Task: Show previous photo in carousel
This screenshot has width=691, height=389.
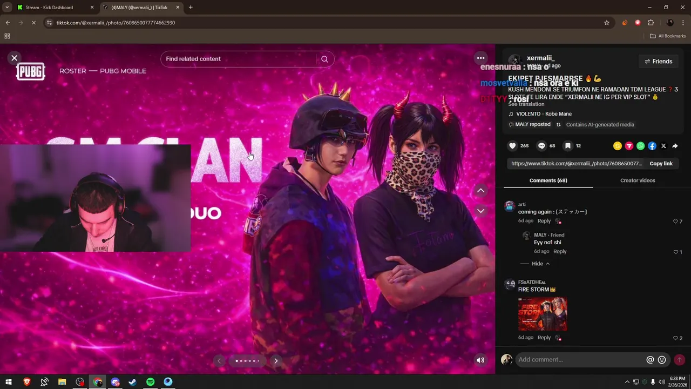Action: point(219,361)
